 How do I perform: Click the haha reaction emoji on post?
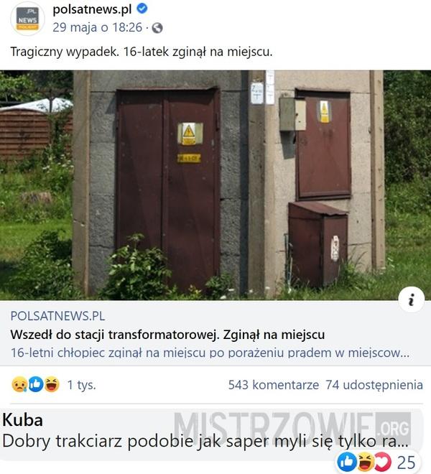[52, 384]
